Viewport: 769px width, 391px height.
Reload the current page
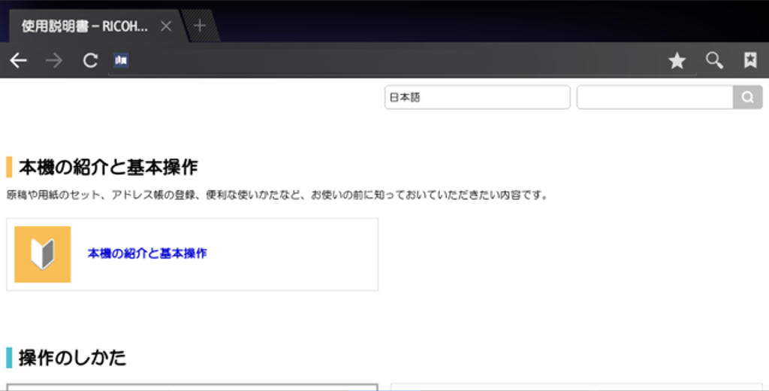pyautogui.click(x=90, y=61)
